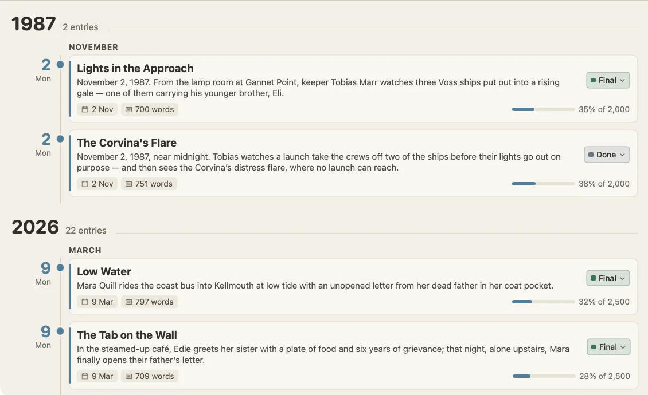
Task: Click calendar icon on Low Water entry
Action: 85,302
